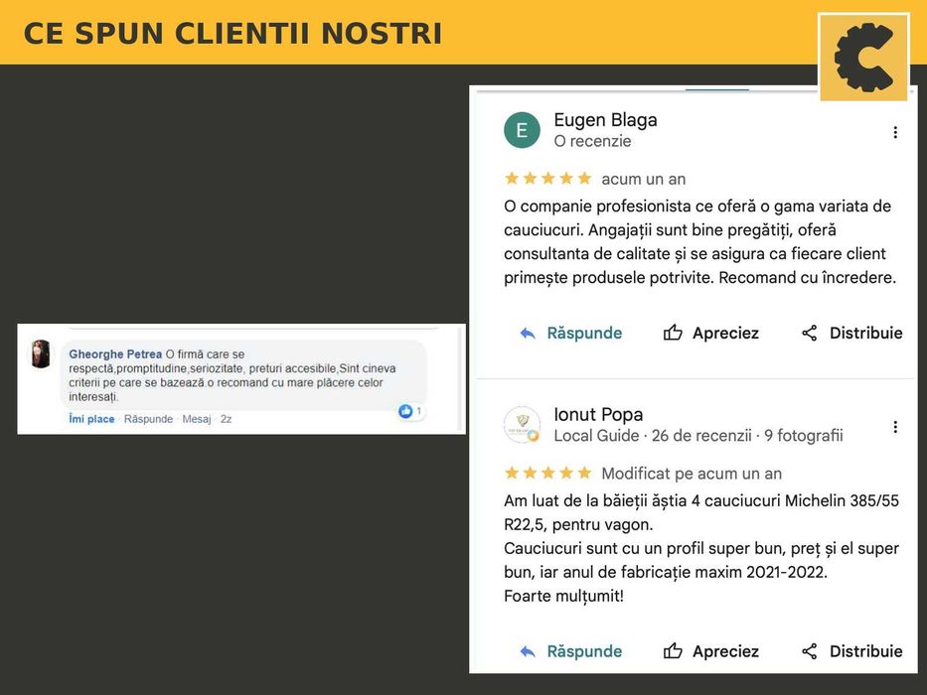Open the gear C logo in the corner
Image resolution: width=927 pixels, height=695 pixels.
click(x=863, y=58)
